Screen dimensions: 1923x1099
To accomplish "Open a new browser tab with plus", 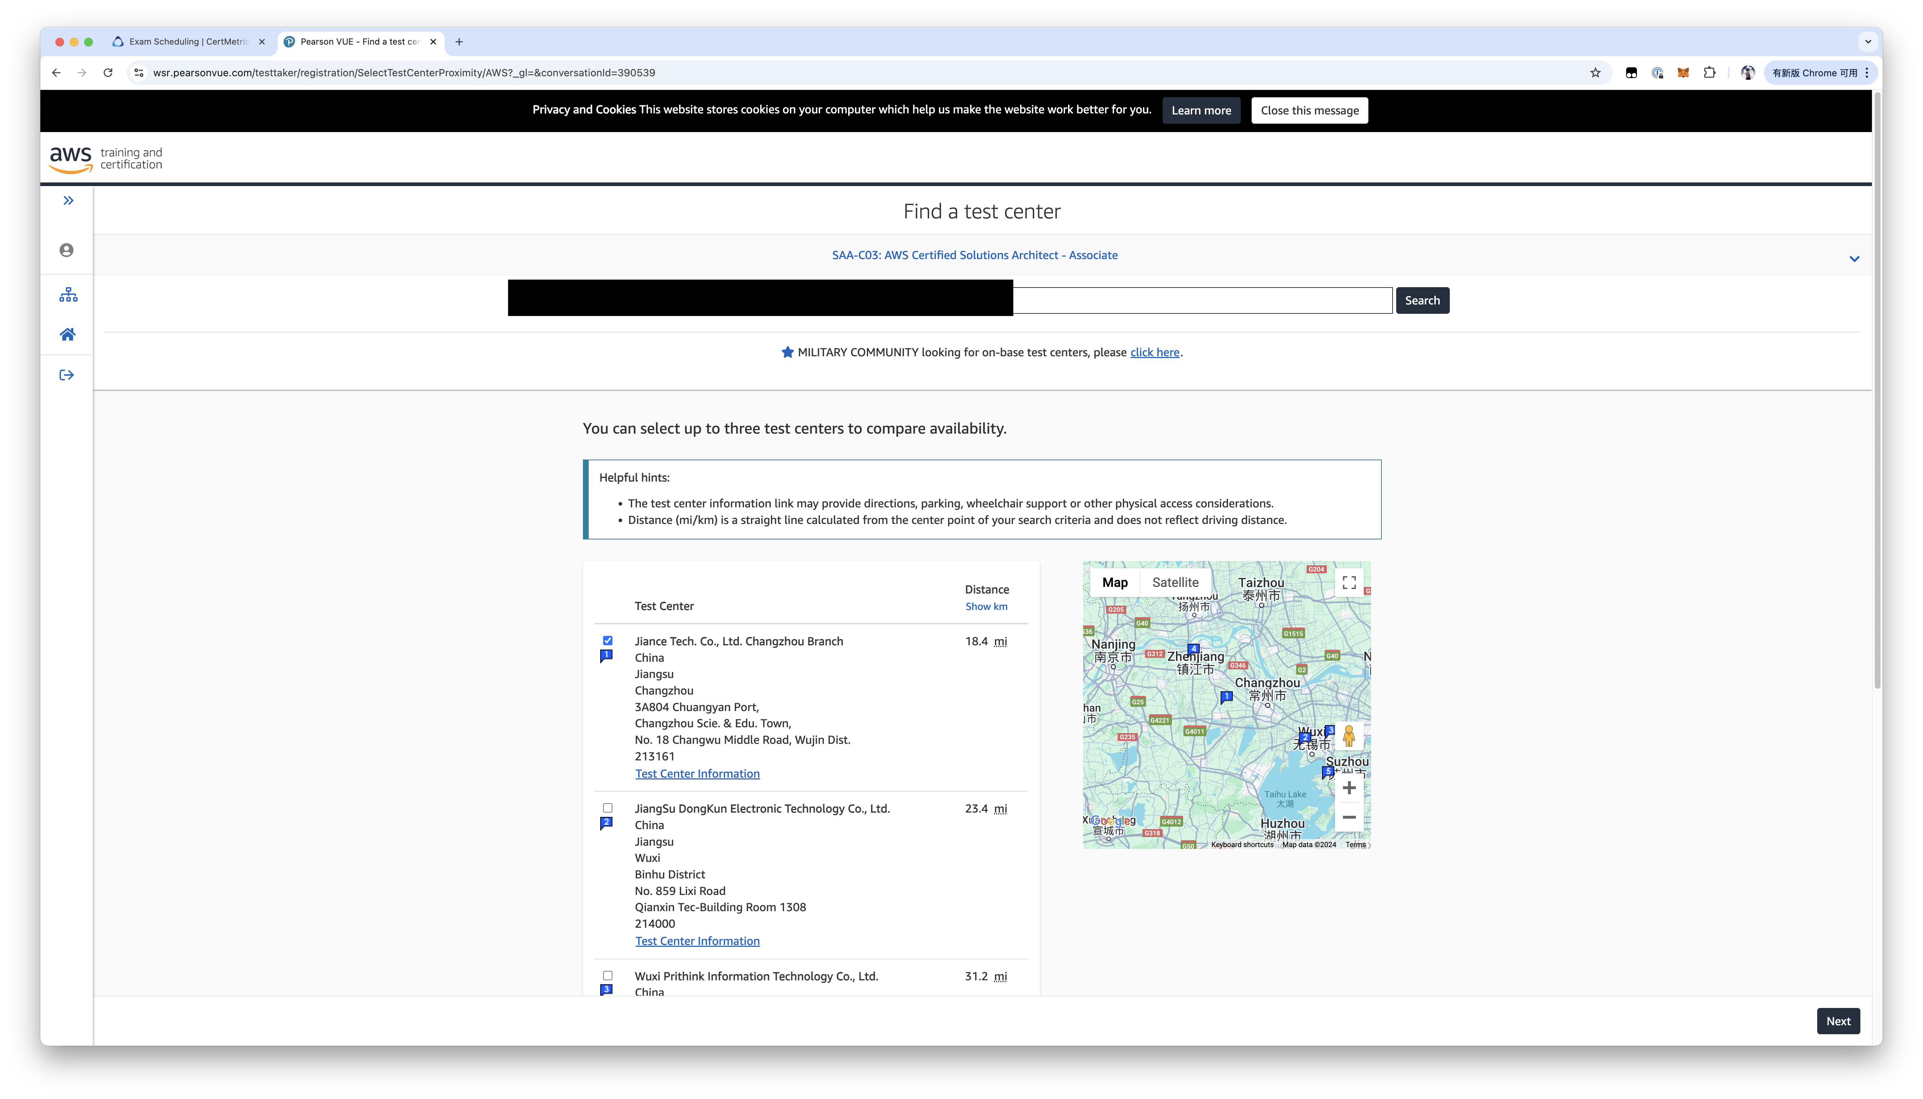I will [x=459, y=42].
